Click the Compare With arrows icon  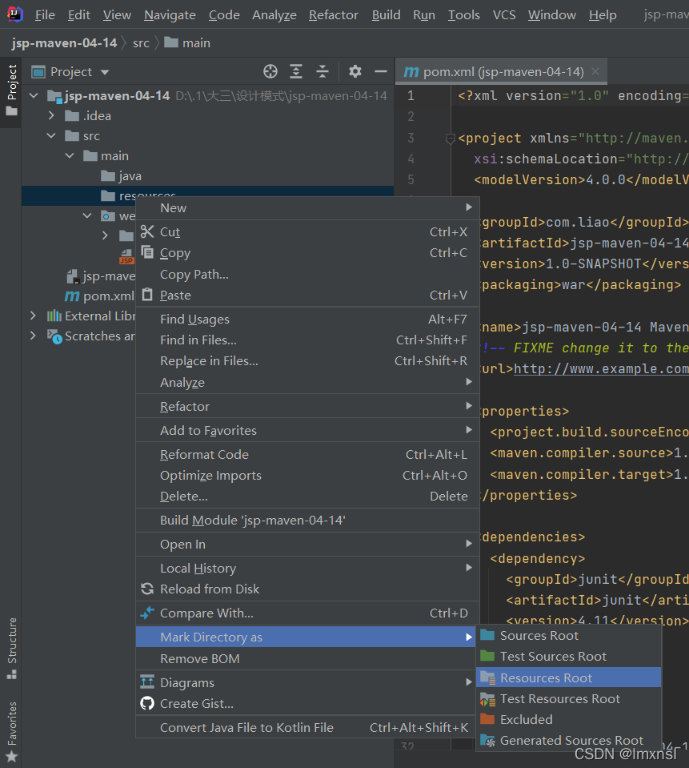click(147, 613)
